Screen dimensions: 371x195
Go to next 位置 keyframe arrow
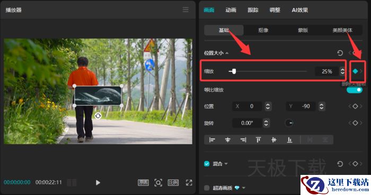361,106
